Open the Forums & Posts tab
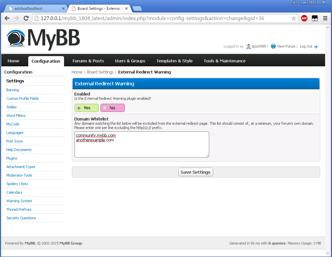Viewport: 332px width, 257px height. [x=88, y=61]
